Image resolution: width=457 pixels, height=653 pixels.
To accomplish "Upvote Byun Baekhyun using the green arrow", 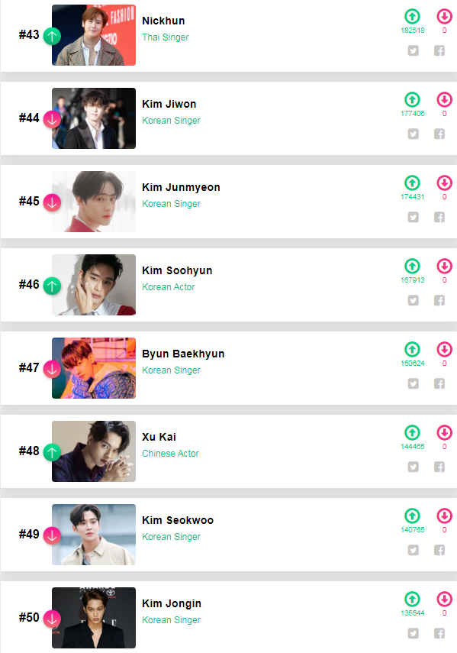I will tap(413, 349).
